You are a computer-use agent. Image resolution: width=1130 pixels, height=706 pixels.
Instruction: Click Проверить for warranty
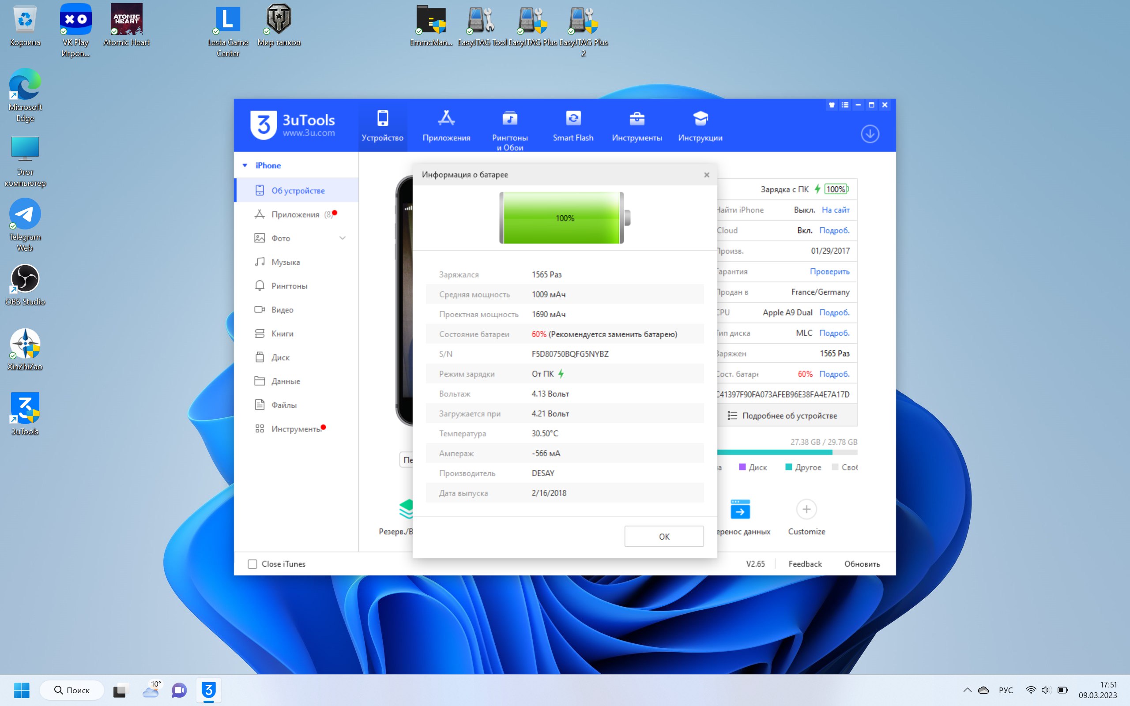point(829,271)
